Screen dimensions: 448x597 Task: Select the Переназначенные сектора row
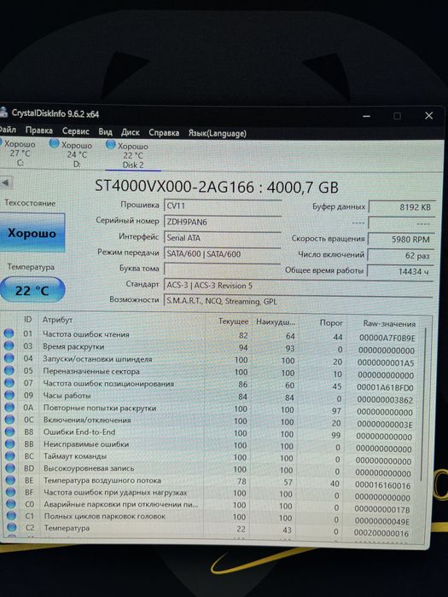[x=210, y=373]
